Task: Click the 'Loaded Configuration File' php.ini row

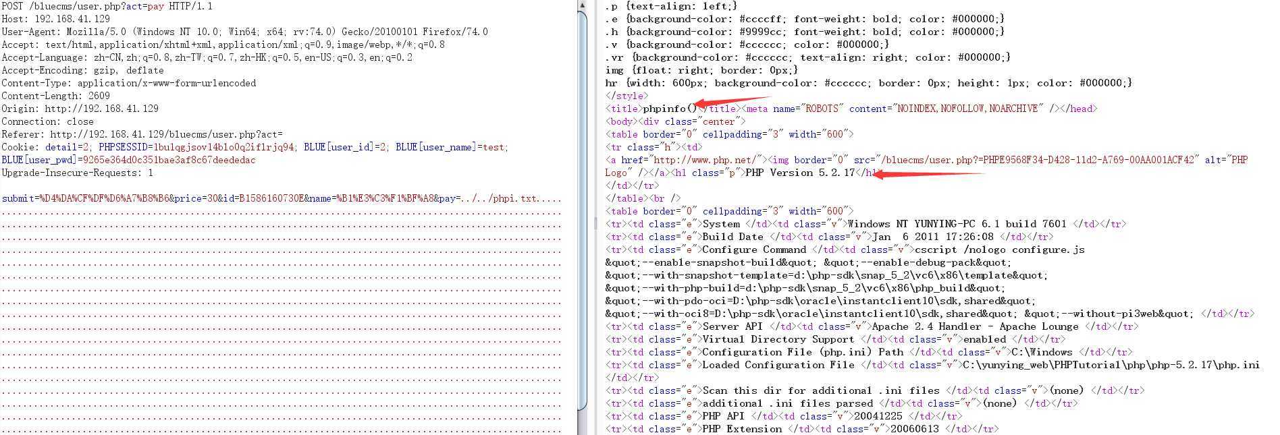Action: tap(932, 365)
